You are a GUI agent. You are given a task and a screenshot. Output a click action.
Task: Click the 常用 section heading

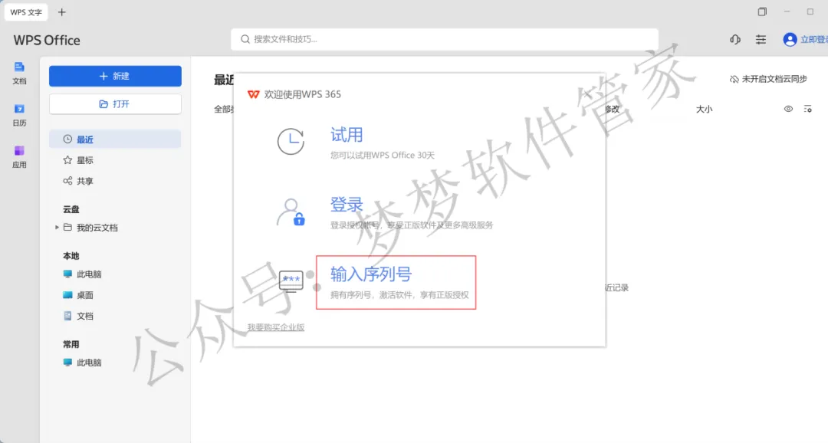coord(71,344)
